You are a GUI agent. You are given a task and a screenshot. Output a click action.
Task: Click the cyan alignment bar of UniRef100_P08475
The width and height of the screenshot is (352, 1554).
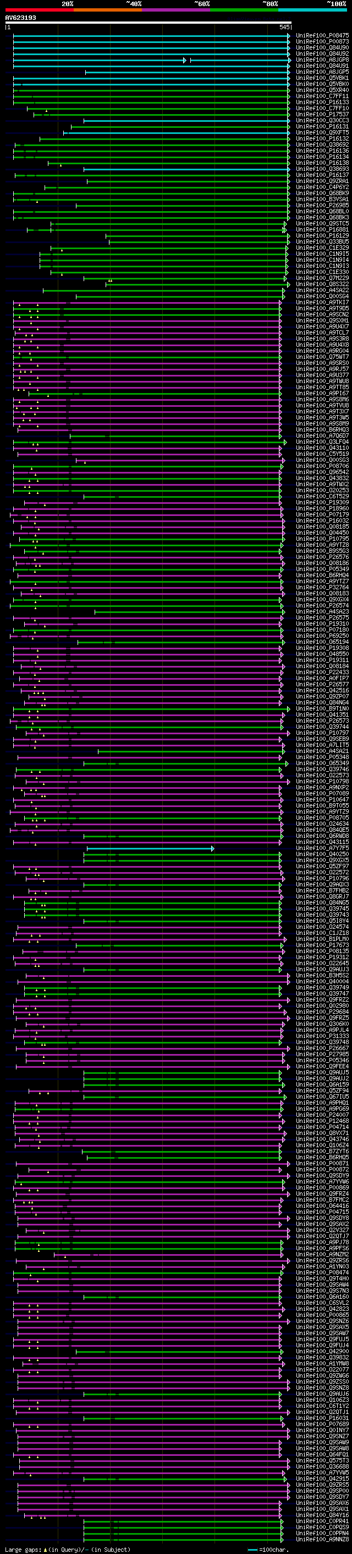pos(152,36)
